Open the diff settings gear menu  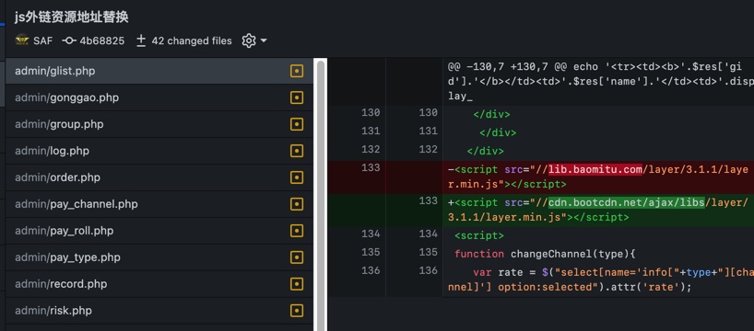tap(254, 40)
